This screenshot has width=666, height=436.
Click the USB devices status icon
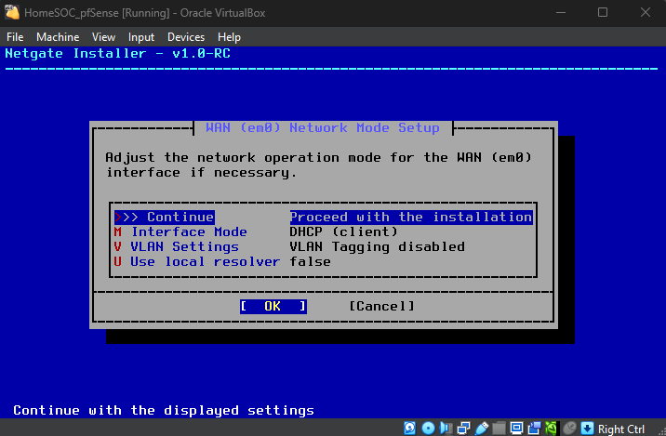481,429
